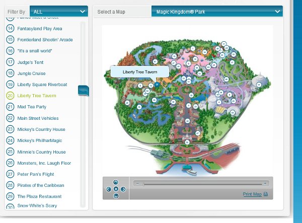The height and width of the screenshot is (223, 302).
Task: Click map marker 22 on Main Street
Action: [187, 121]
